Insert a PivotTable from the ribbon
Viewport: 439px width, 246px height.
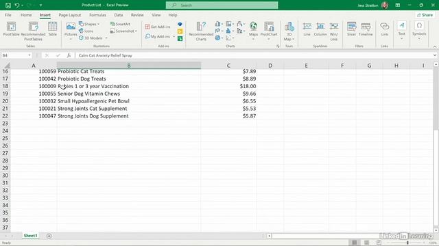(x=11, y=29)
